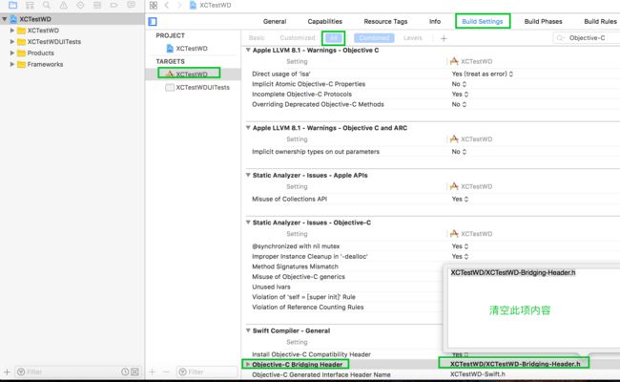
Task: Collapse Swift Compiler - General section
Action: 248,330
